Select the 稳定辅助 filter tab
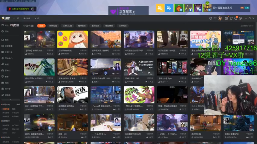The width and height of the screenshot is (257, 144). [x=109, y=26]
